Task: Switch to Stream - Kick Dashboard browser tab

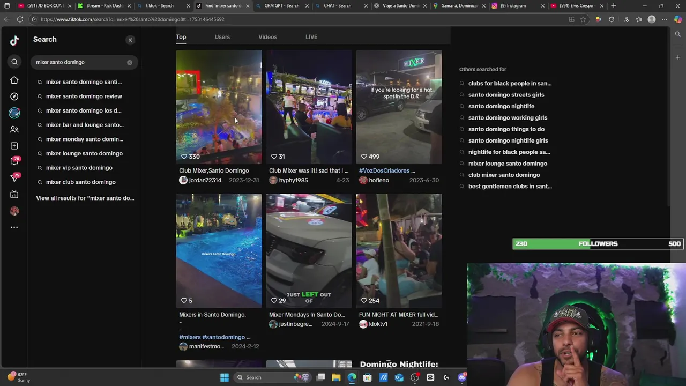Action: 105,6
